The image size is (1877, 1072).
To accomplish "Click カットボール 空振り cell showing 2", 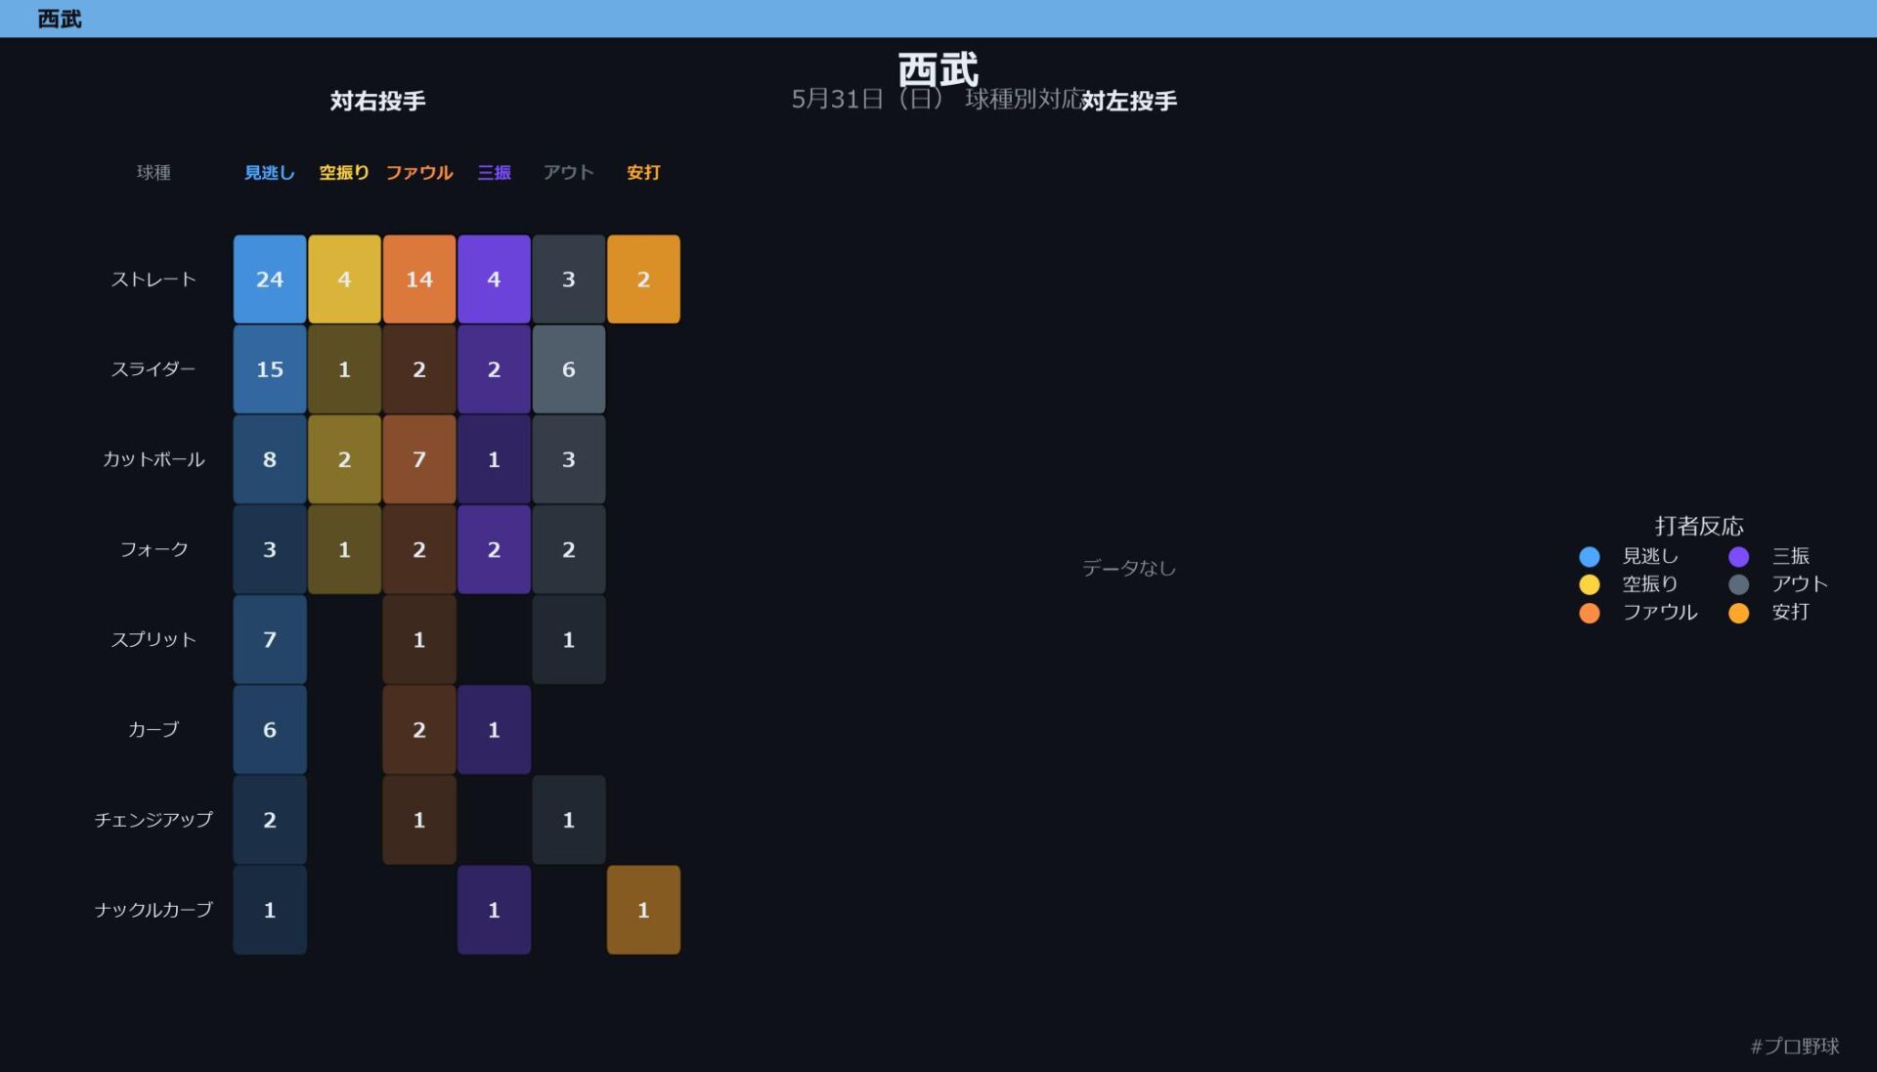I will [x=344, y=459].
